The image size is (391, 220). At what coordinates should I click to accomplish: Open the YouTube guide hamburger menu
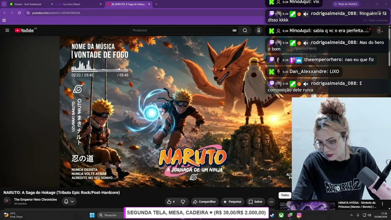tap(7, 30)
